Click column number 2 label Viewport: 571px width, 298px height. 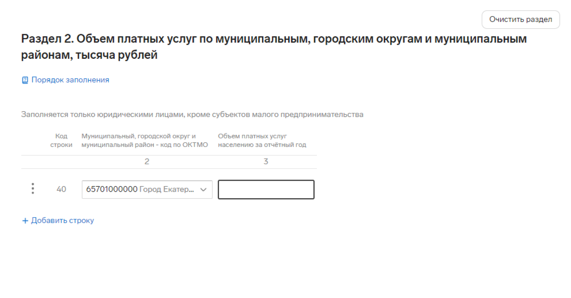coord(147,161)
